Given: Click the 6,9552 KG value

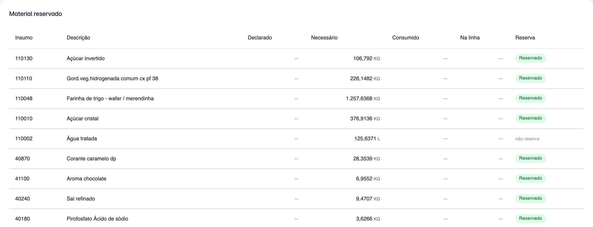Looking at the screenshot, I should [x=368, y=179].
